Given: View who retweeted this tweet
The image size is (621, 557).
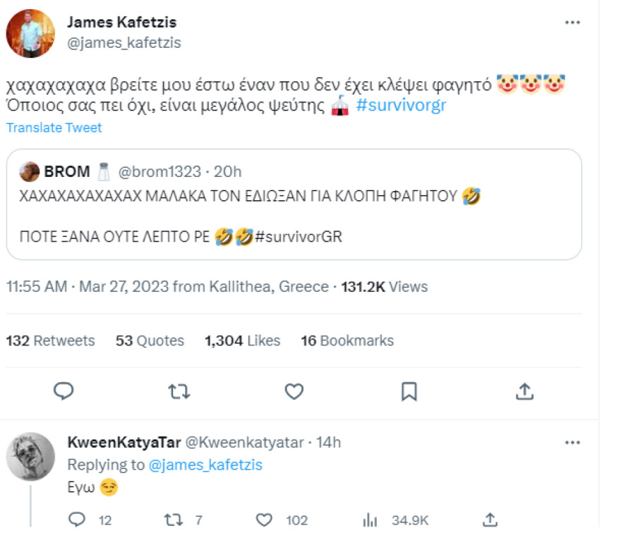Looking at the screenshot, I should tap(51, 341).
